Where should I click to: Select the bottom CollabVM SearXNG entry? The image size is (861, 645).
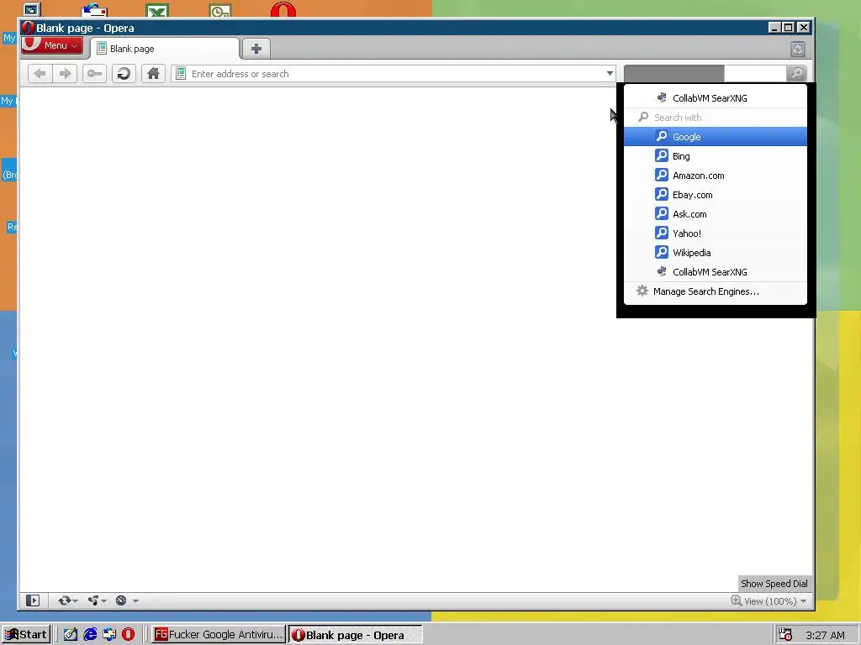point(716,272)
